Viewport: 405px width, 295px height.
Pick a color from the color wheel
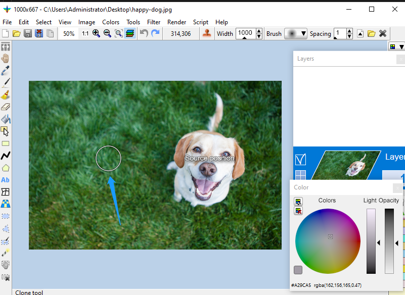329,237
